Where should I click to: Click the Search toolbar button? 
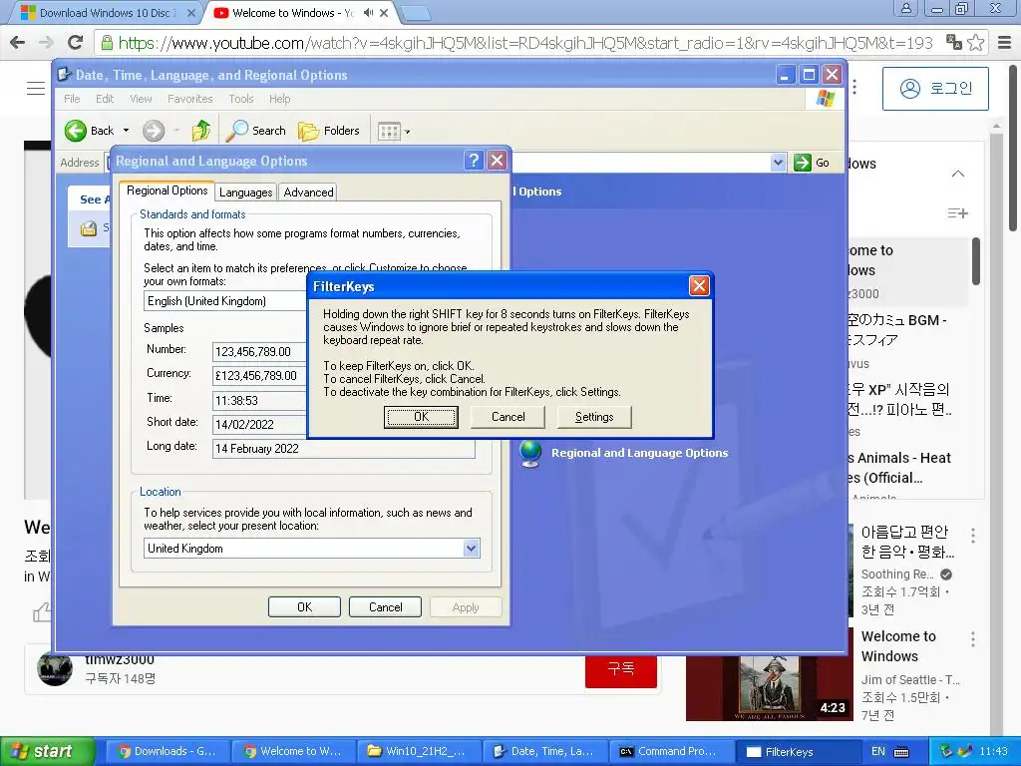click(256, 131)
